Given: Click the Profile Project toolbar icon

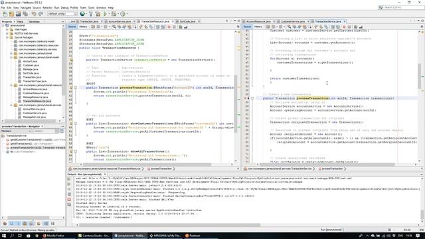Looking at the screenshot, I should click(x=123, y=14).
